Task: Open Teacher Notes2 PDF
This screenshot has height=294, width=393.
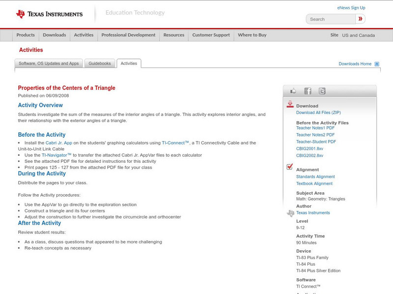Action: (x=315, y=135)
